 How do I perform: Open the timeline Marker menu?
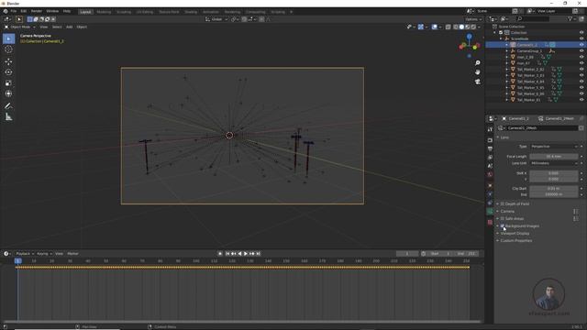tap(72, 254)
